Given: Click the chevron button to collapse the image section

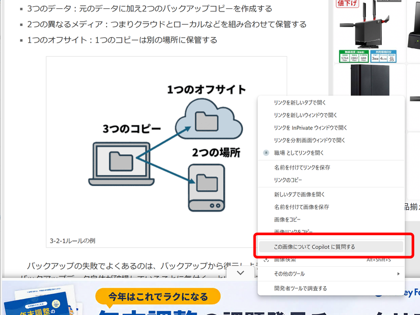Looking at the screenshot, I should (x=240, y=272).
